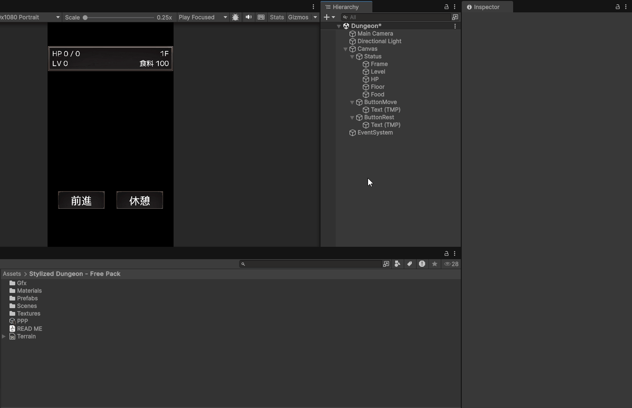This screenshot has width=632, height=408.
Task: Click the search by log type icon
Action: click(422, 264)
